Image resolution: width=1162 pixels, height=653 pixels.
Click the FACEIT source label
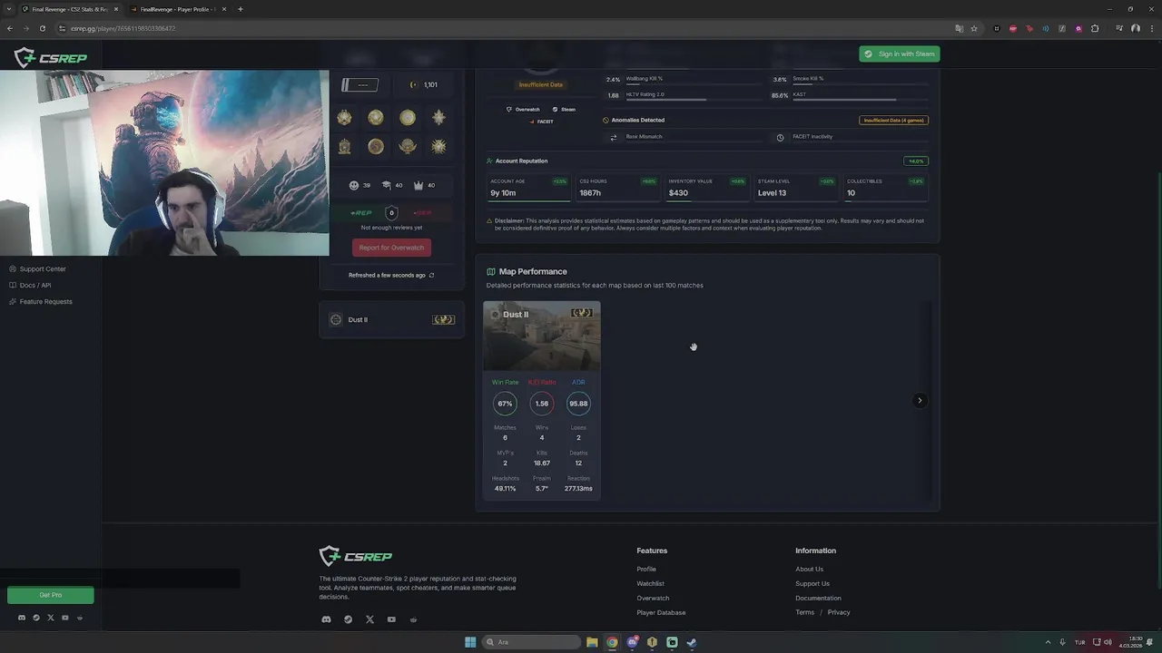click(542, 122)
